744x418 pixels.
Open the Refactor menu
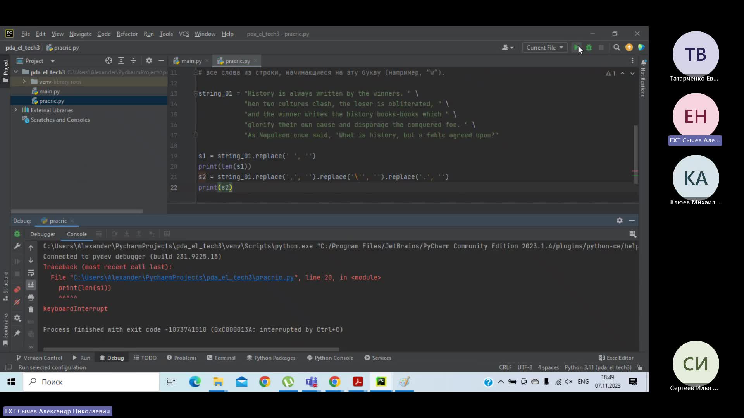pyautogui.click(x=127, y=34)
